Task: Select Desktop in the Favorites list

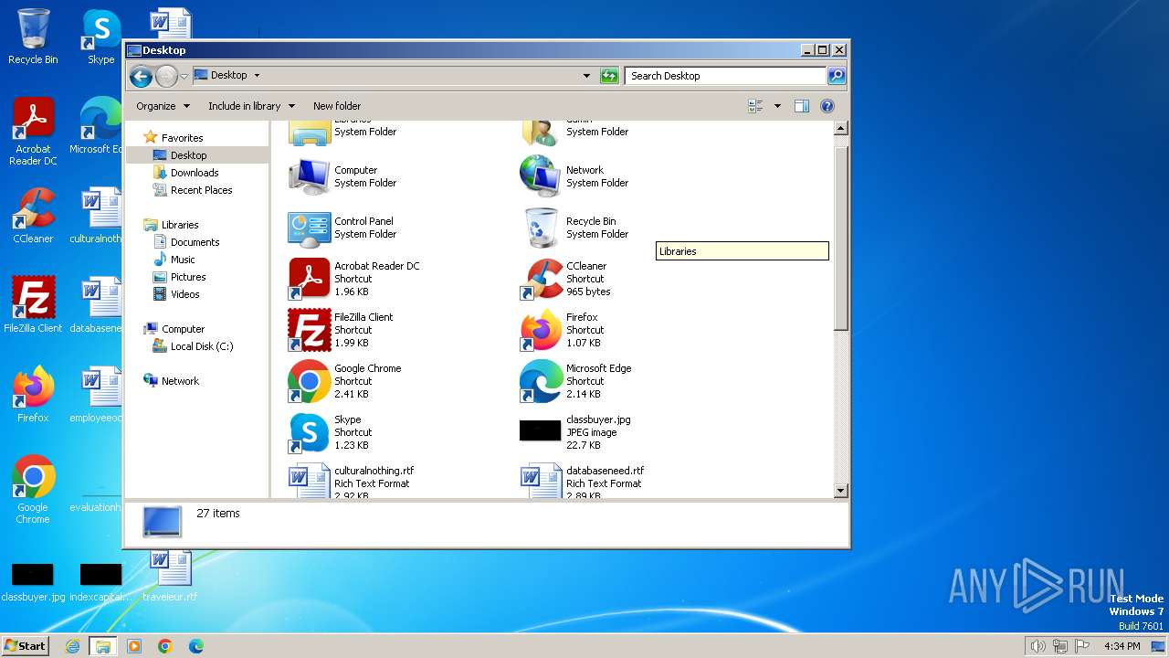Action: click(180, 155)
